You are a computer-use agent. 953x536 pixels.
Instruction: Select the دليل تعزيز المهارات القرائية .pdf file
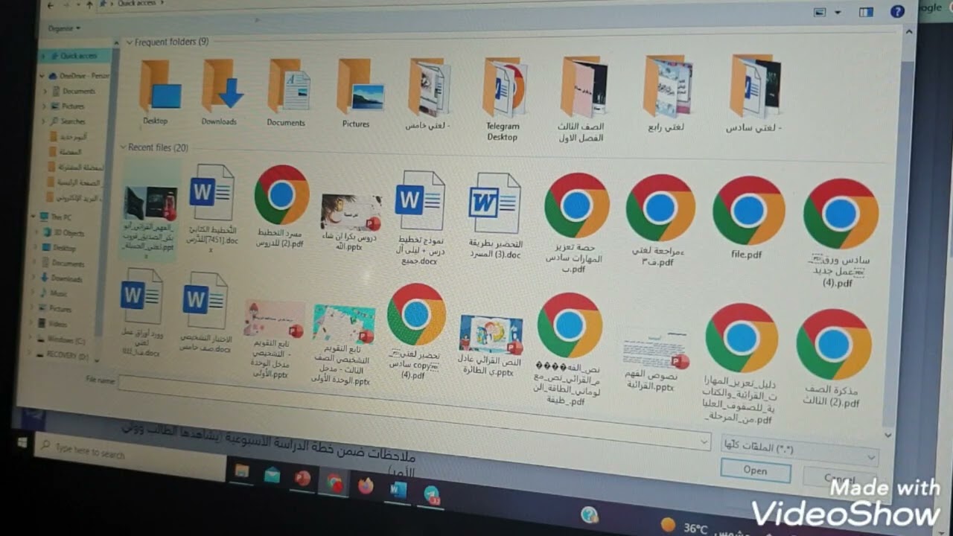741,363
